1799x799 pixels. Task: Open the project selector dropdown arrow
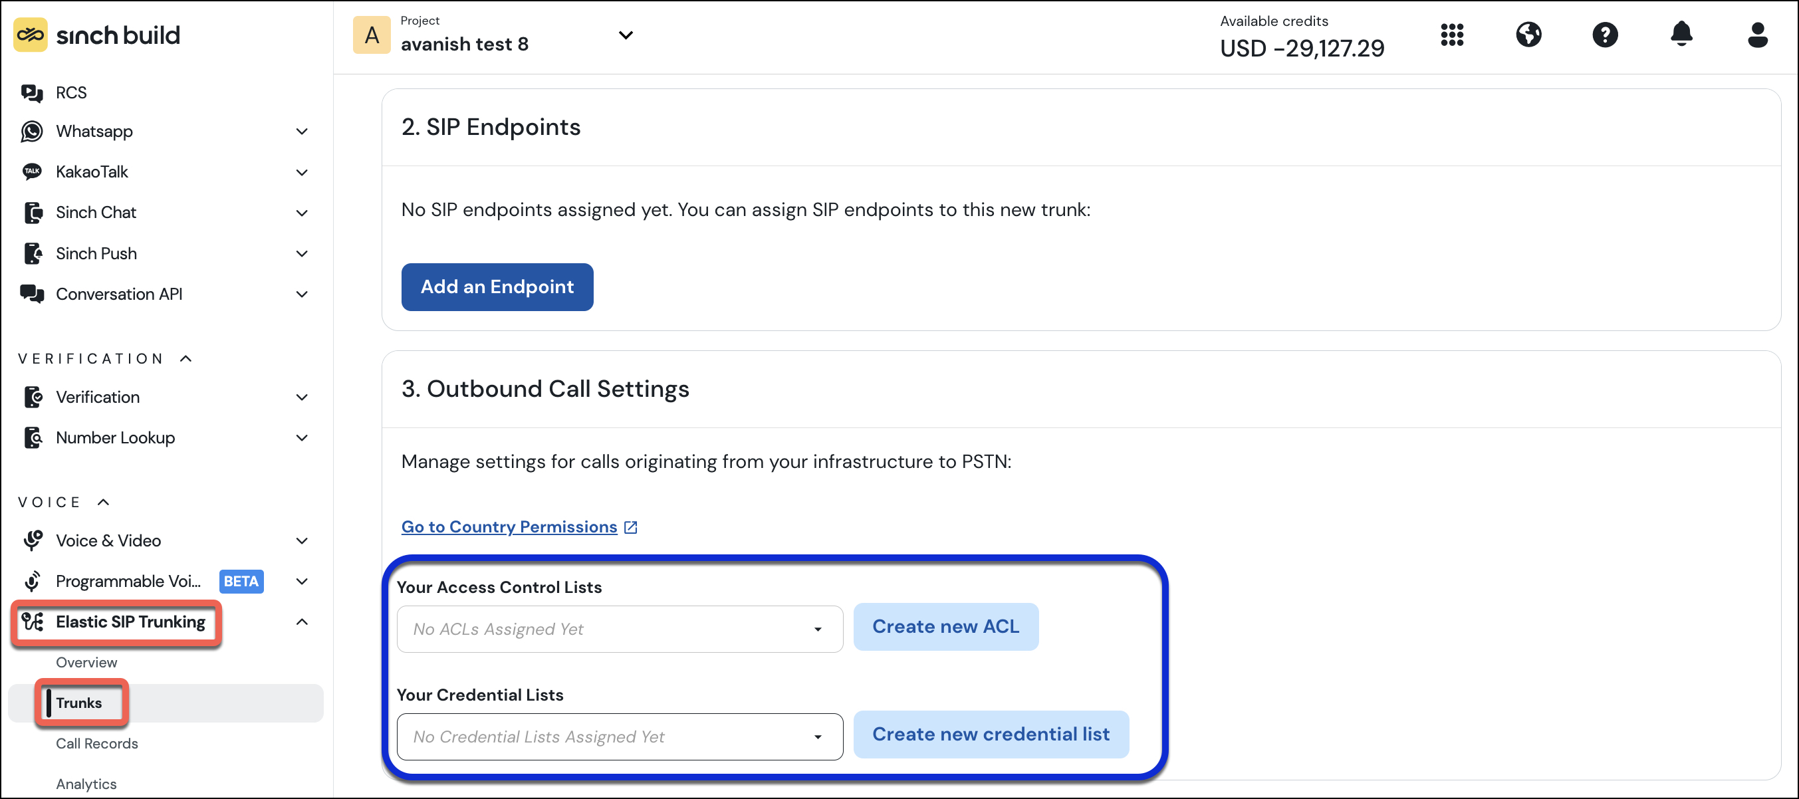[x=626, y=35]
